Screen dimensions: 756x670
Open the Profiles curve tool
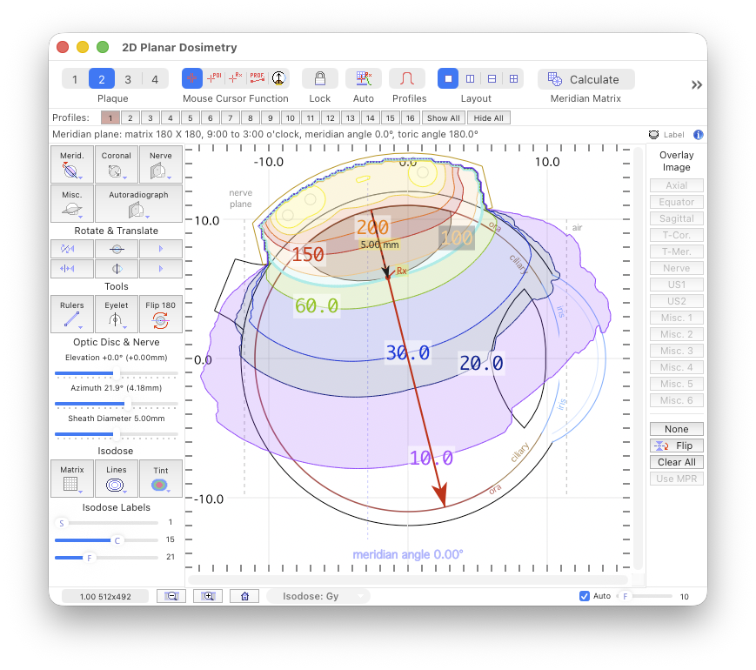click(x=407, y=79)
